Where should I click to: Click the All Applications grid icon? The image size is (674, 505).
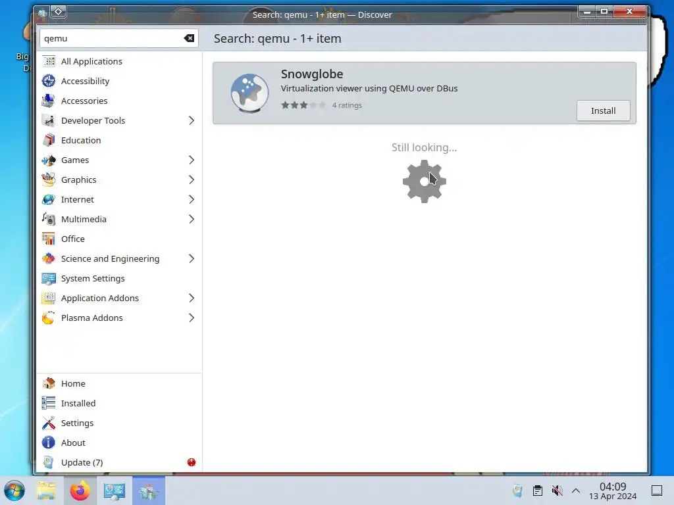[49, 61]
